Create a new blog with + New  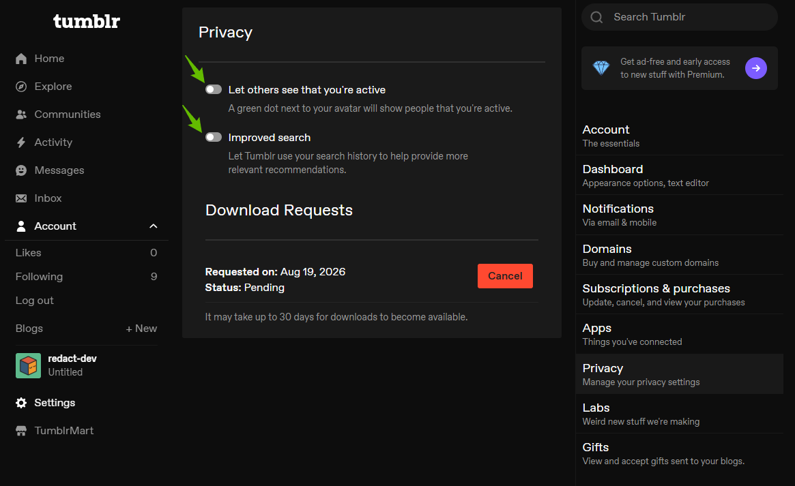pyautogui.click(x=141, y=329)
